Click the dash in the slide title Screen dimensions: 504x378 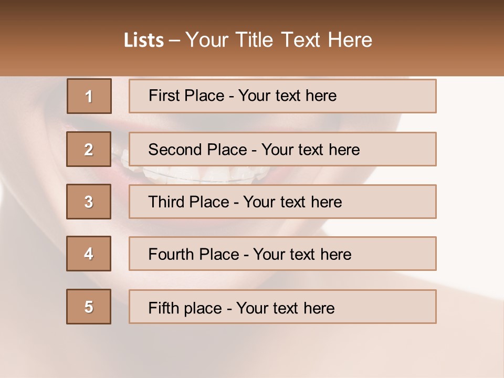coord(174,40)
